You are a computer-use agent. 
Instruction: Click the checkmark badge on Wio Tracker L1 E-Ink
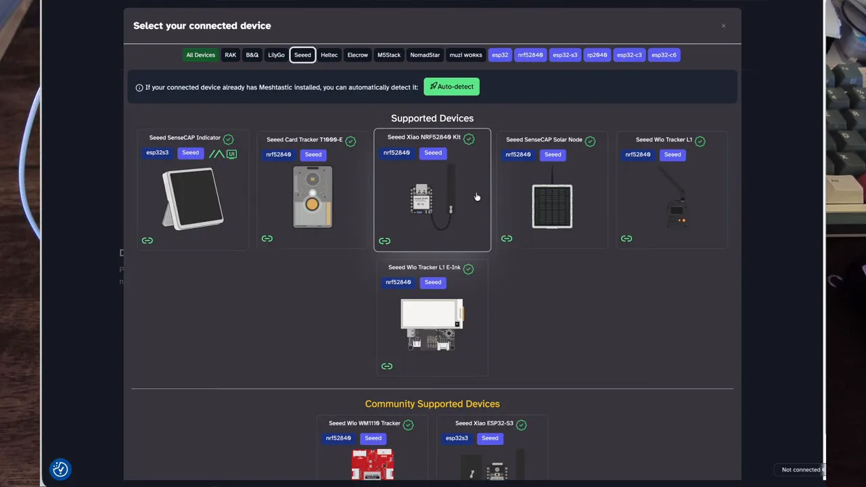coord(469,269)
